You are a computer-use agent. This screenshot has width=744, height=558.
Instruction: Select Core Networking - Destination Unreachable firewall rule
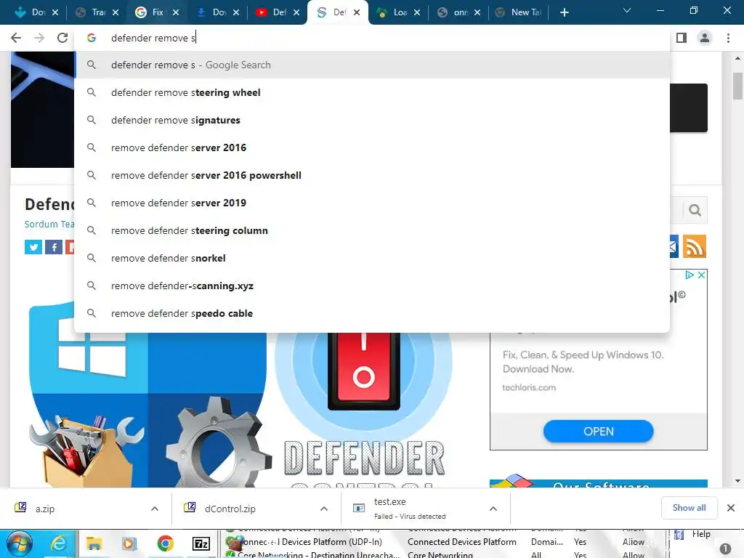pyautogui.click(x=318, y=554)
